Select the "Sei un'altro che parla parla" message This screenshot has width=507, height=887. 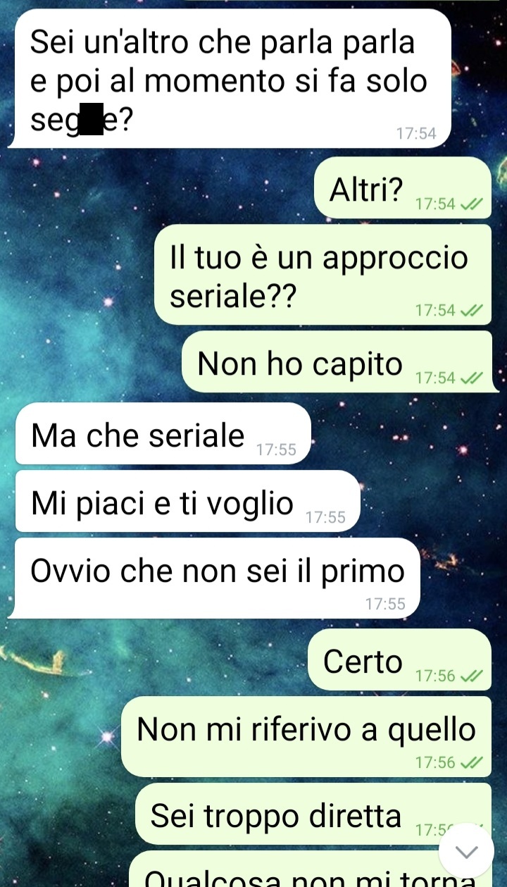[230, 79]
